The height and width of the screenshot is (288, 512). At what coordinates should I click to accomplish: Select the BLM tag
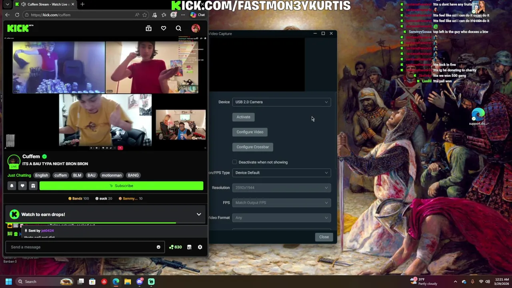click(x=77, y=175)
